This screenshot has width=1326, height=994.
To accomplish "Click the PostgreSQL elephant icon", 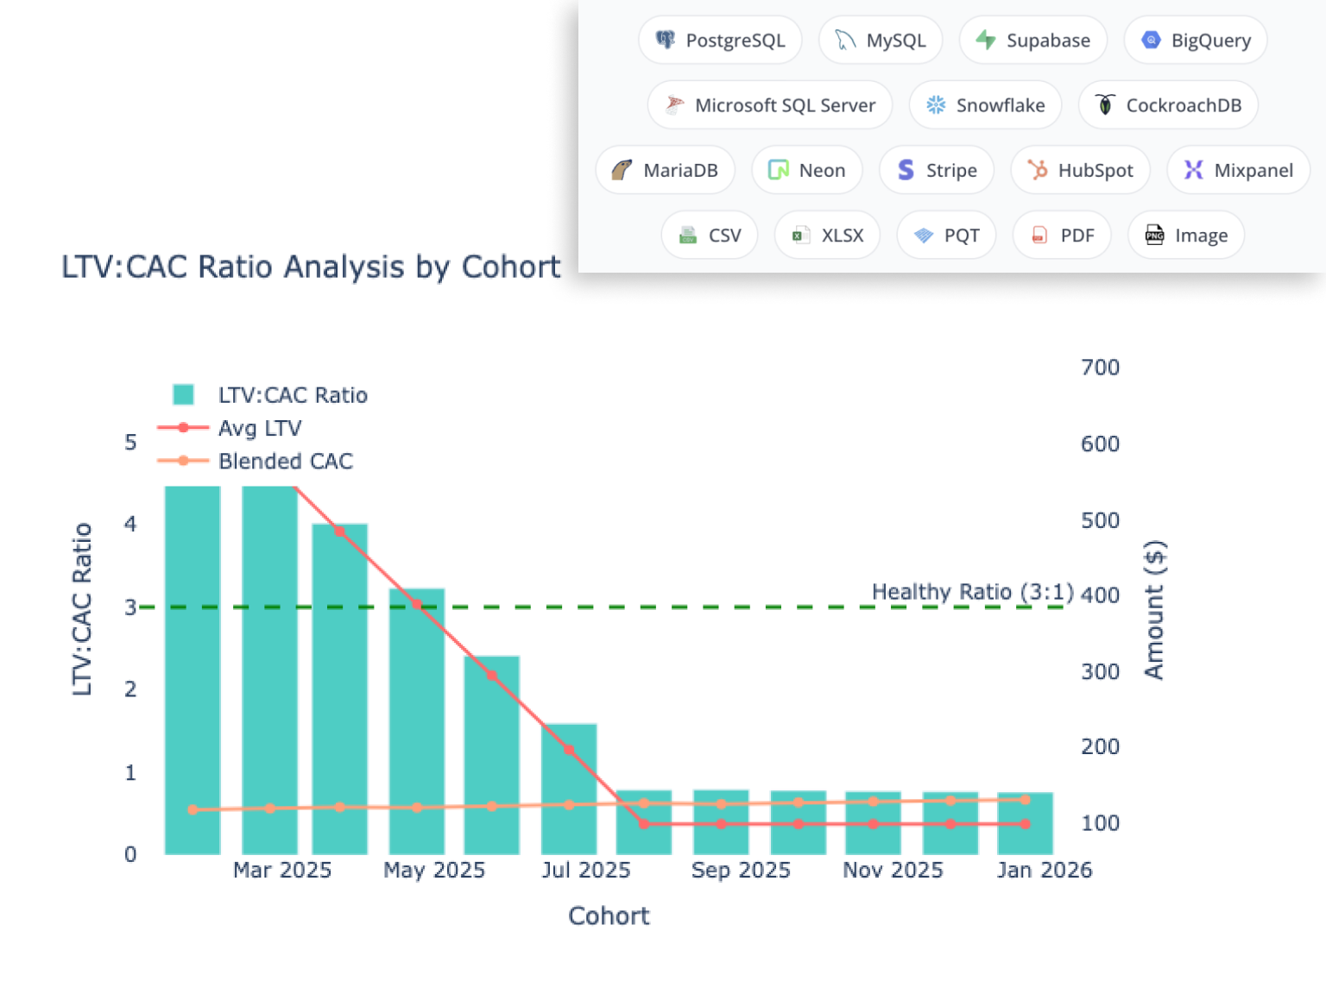I will pyautogui.click(x=665, y=40).
